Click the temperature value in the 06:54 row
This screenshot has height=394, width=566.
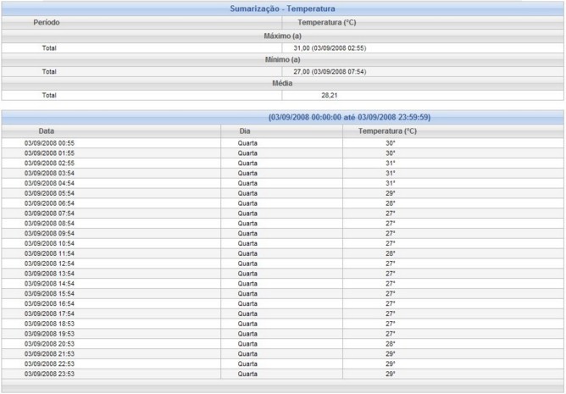pos(391,203)
